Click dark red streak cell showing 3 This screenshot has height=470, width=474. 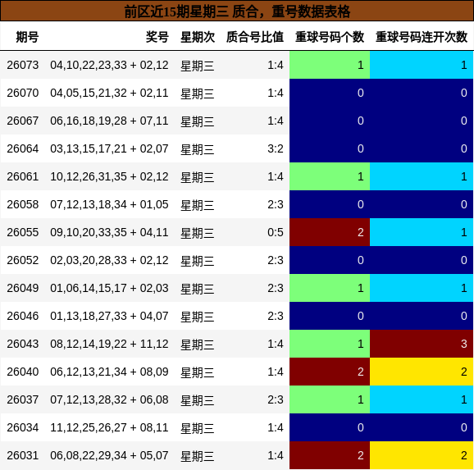422,344
